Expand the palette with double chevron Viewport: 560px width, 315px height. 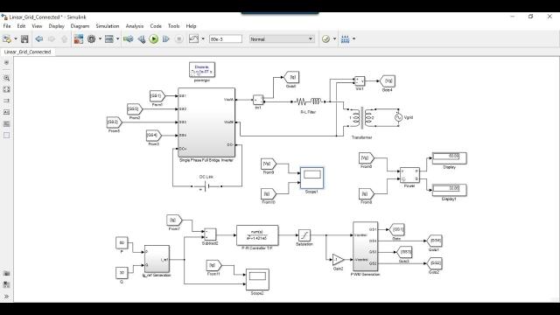coord(6,297)
